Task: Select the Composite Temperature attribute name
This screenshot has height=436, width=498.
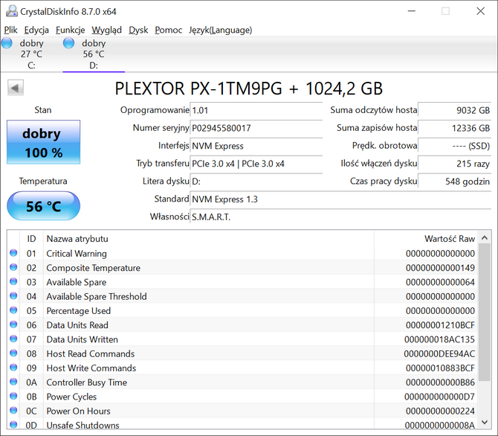Action: pos(94,268)
